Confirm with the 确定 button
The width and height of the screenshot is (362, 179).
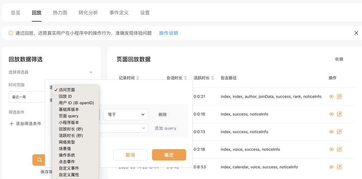tap(169, 155)
